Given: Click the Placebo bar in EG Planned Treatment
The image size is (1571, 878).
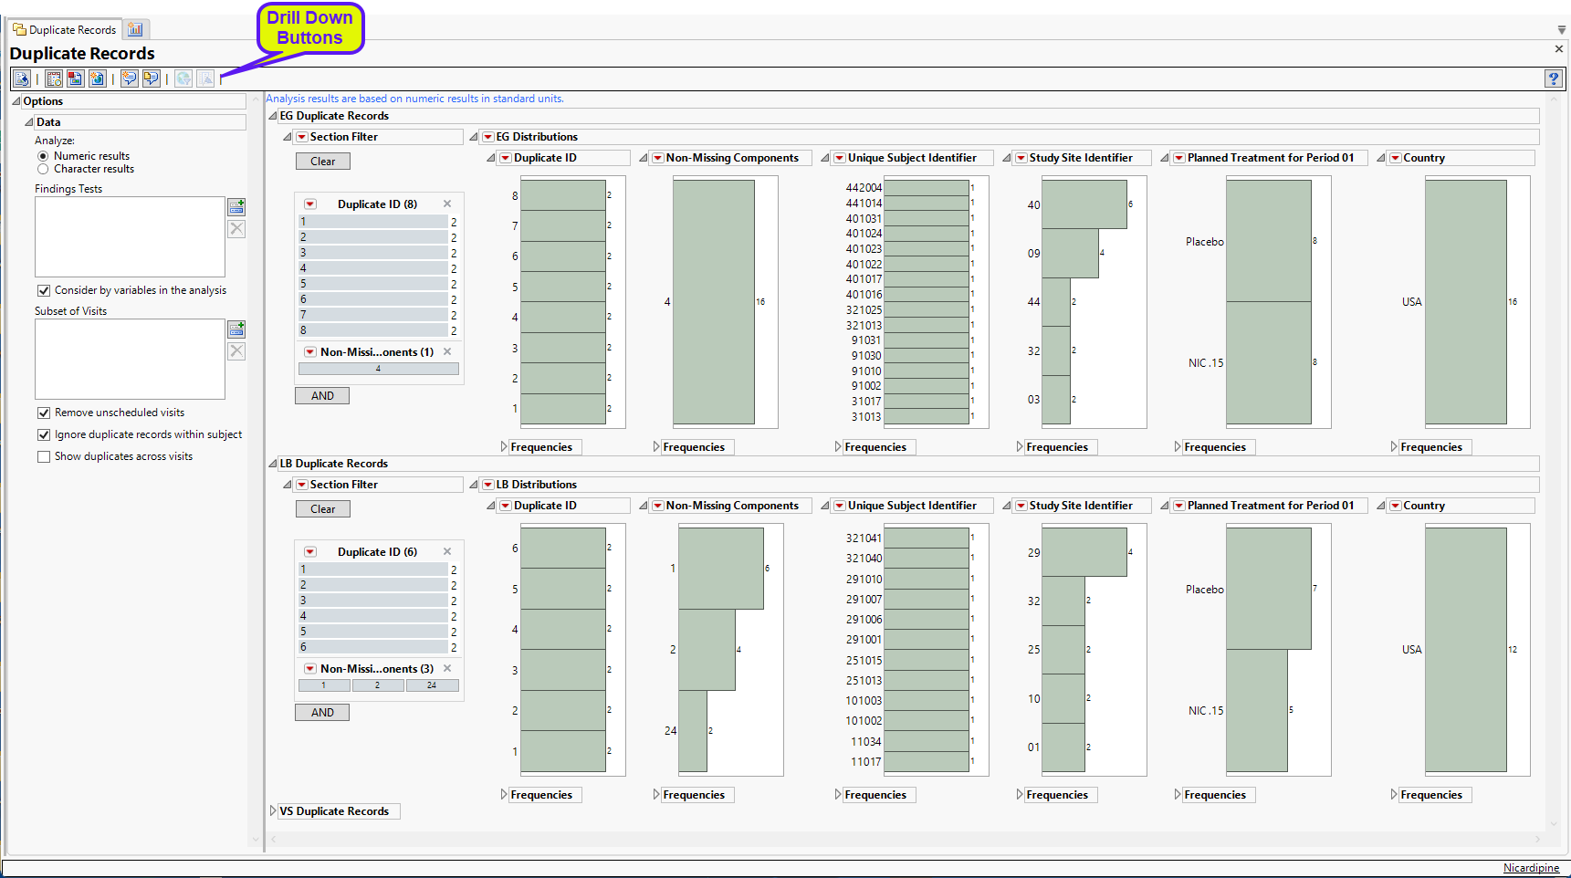Looking at the screenshot, I should click(x=1268, y=241).
